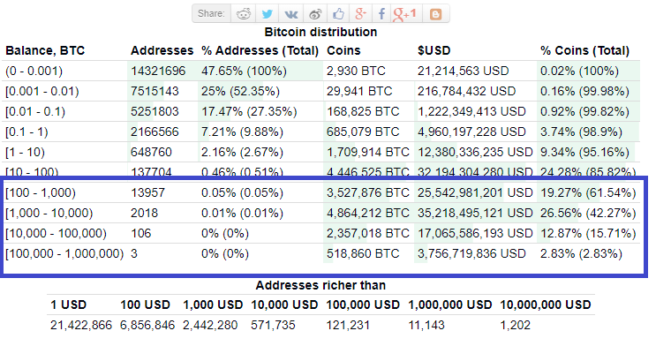Screen dimensions: 656x346
Task: Share on Blogger orange icon
Action: coord(435,14)
